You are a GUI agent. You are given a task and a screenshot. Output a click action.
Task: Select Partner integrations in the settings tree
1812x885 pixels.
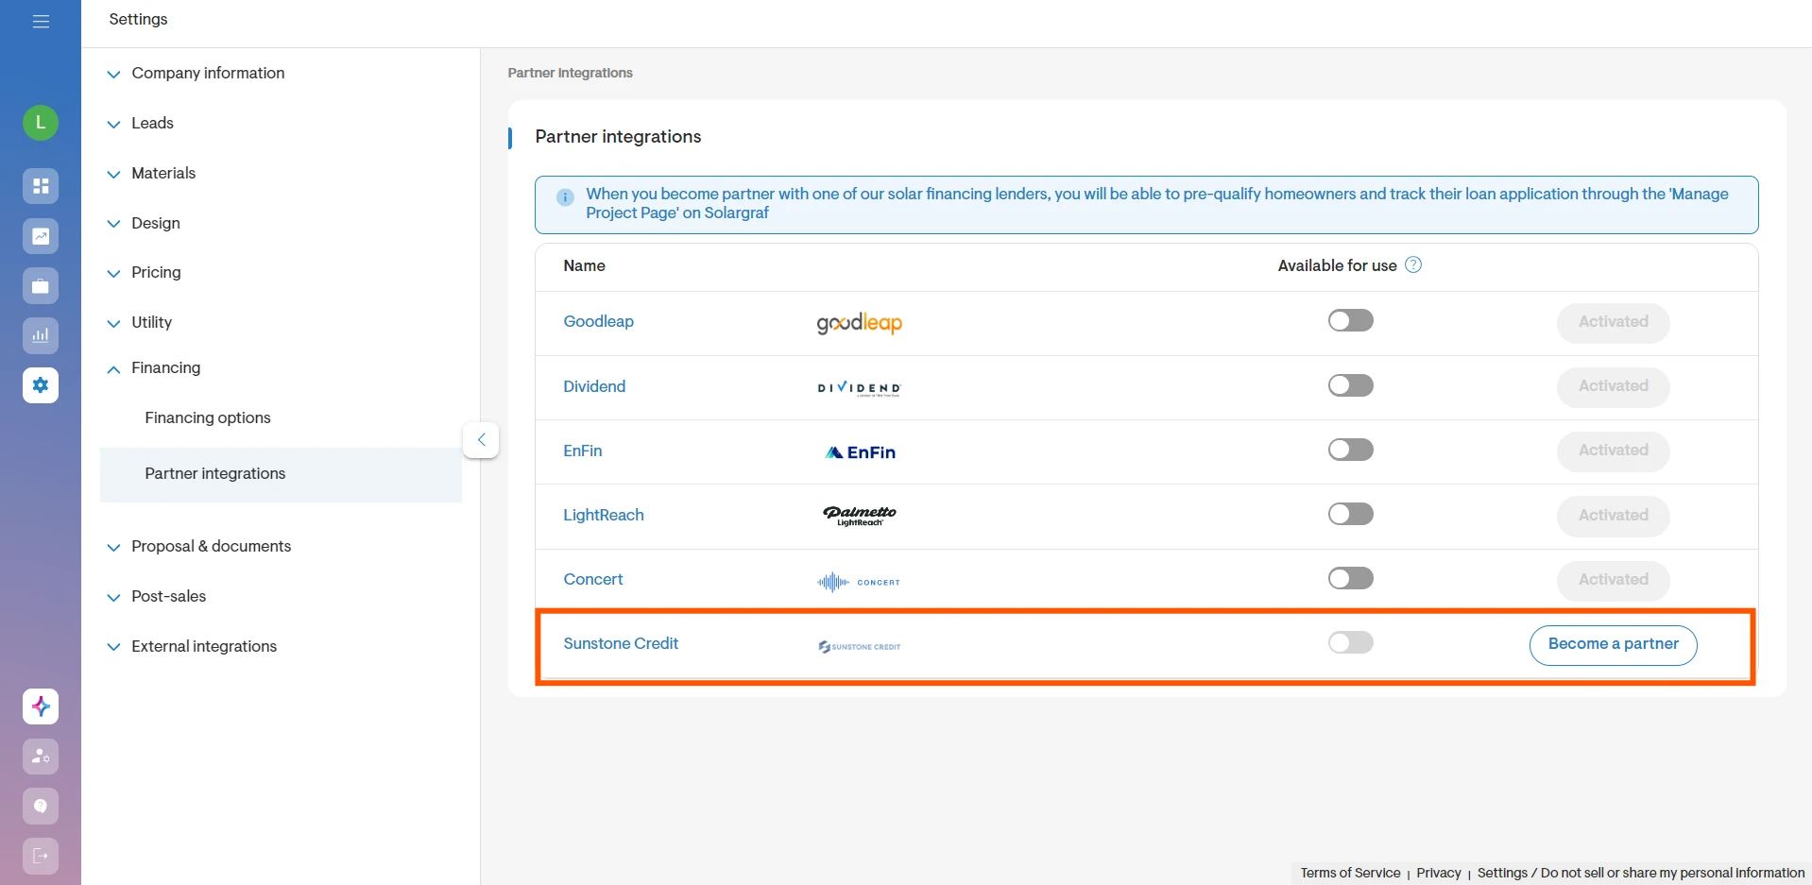tap(281, 474)
